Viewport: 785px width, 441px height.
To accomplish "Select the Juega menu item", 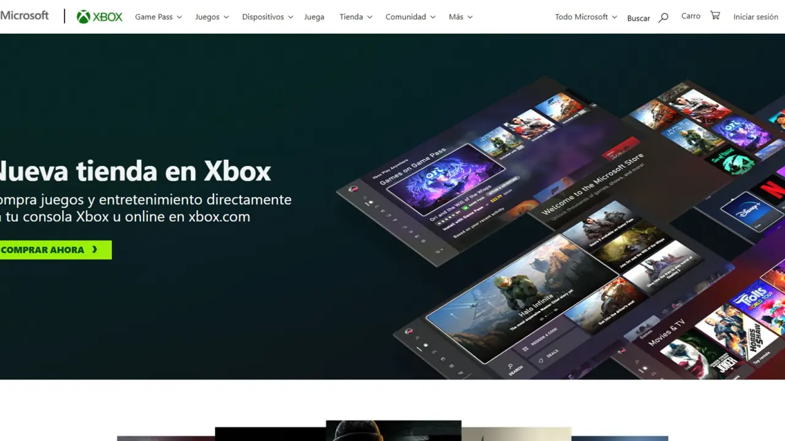I will click(314, 17).
